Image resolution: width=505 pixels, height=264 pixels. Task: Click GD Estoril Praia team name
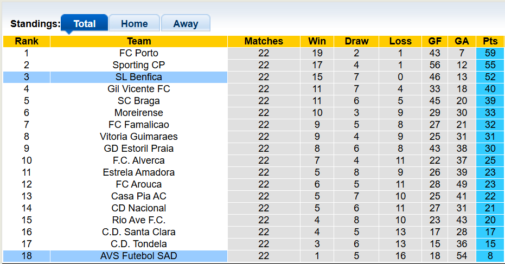pyautogui.click(x=139, y=149)
